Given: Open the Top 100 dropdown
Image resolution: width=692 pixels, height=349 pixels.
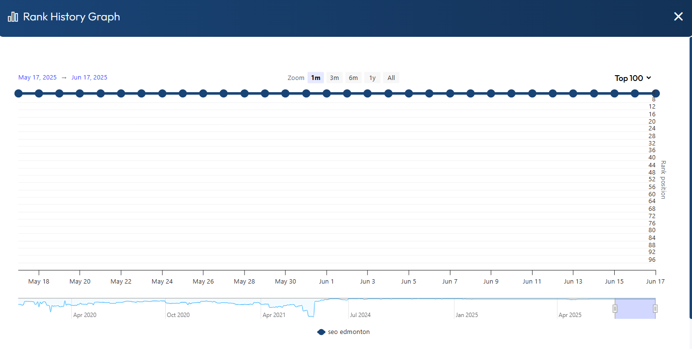Looking at the screenshot, I should (x=633, y=78).
